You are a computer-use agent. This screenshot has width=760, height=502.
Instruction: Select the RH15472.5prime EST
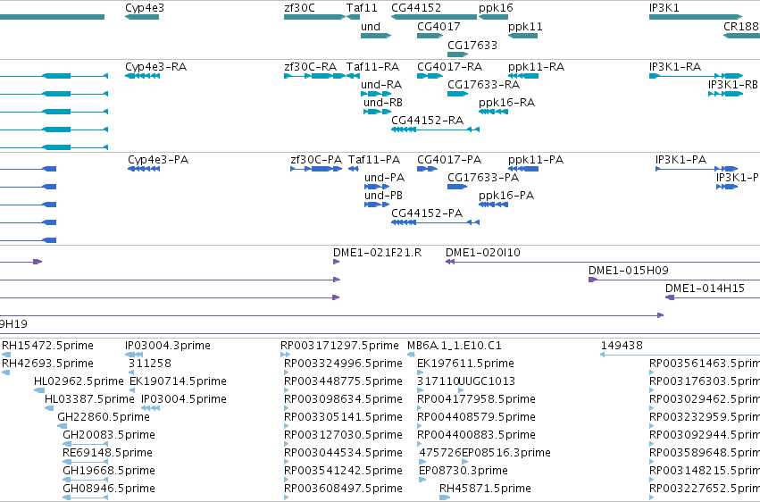pos(6,355)
